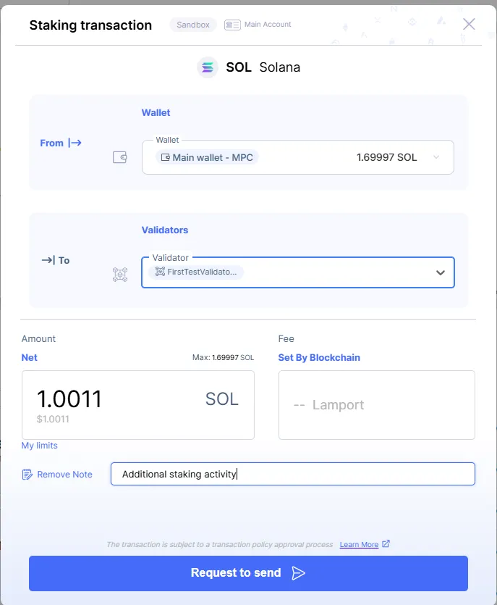Click the Wallet section heading
497x605 pixels.
[x=156, y=112]
